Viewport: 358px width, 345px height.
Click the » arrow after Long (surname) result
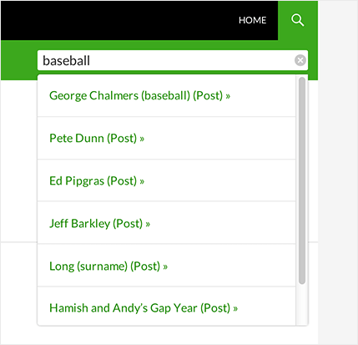tap(165, 266)
